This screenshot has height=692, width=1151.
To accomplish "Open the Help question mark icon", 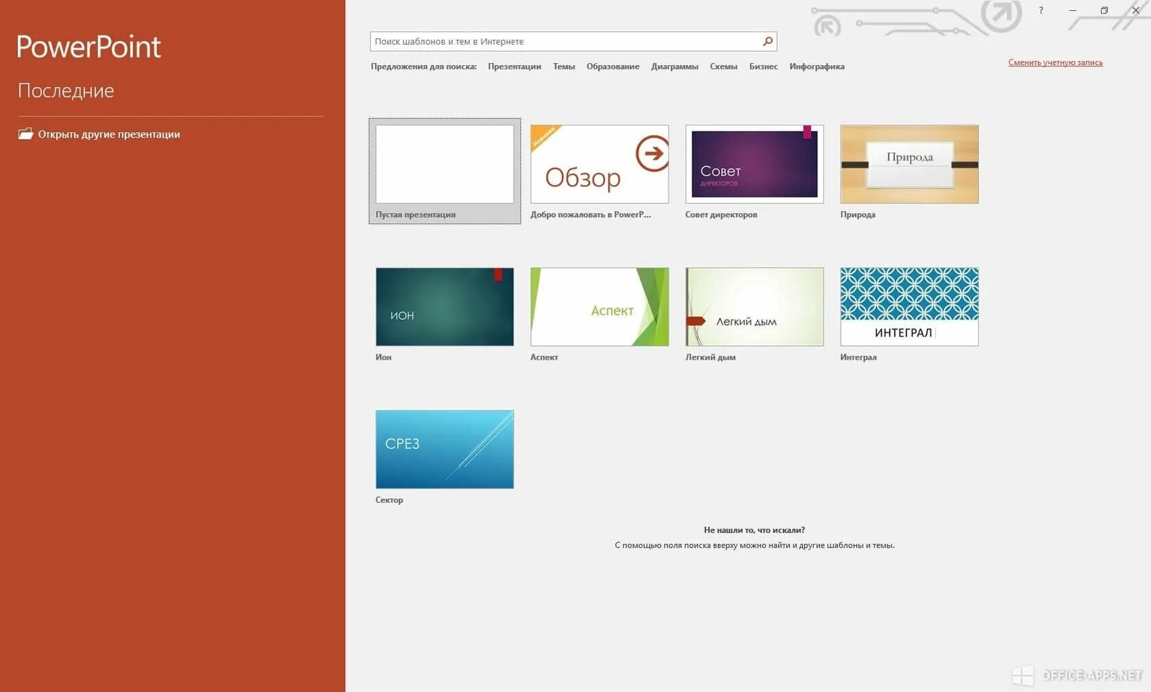I will [x=1041, y=10].
